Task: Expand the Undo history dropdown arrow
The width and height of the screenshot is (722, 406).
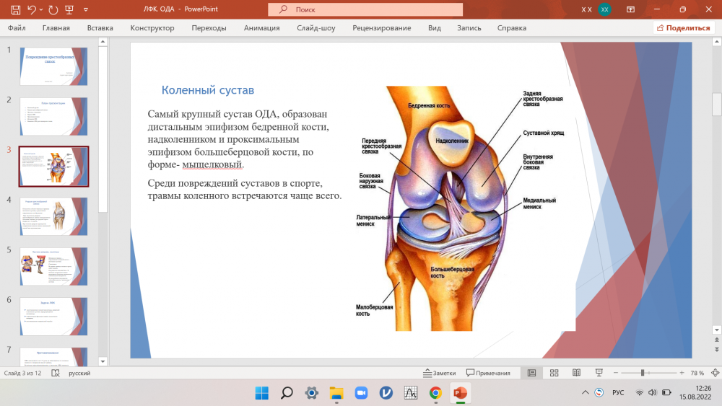Action: click(43, 9)
